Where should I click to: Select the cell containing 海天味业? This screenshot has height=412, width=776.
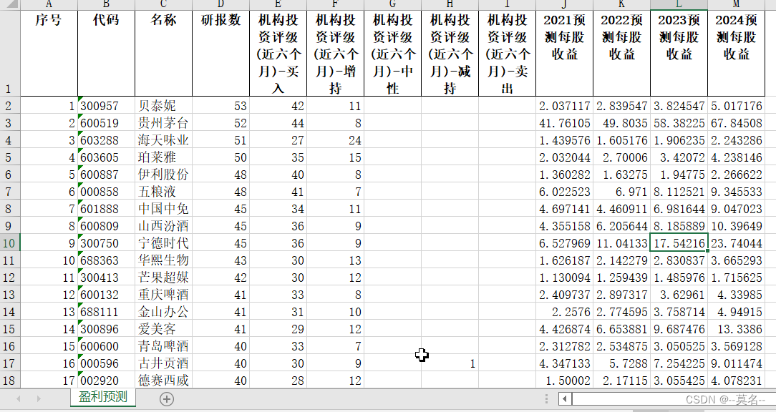163,140
